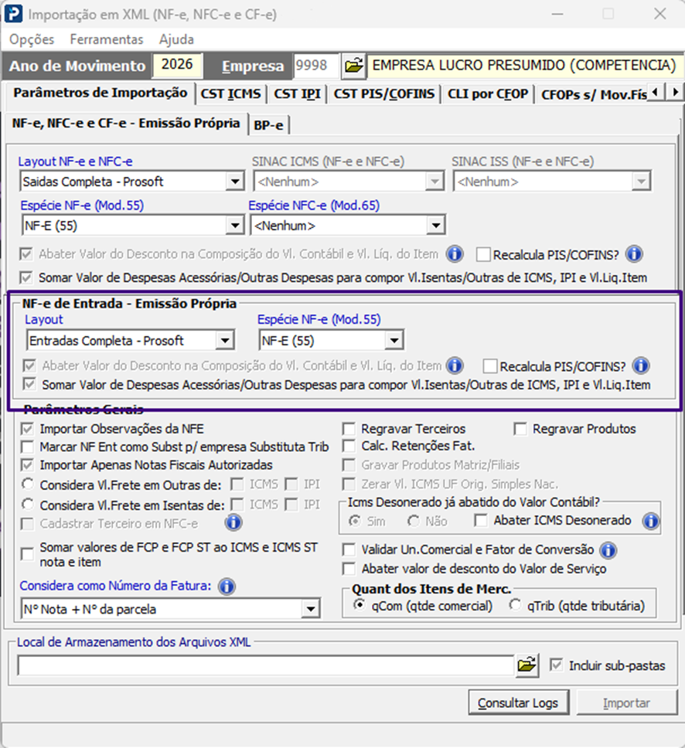The width and height of the screenshot is (685, 748).
Task: Uncheck Importar Observações da NFE
Action: pos(28,428)
